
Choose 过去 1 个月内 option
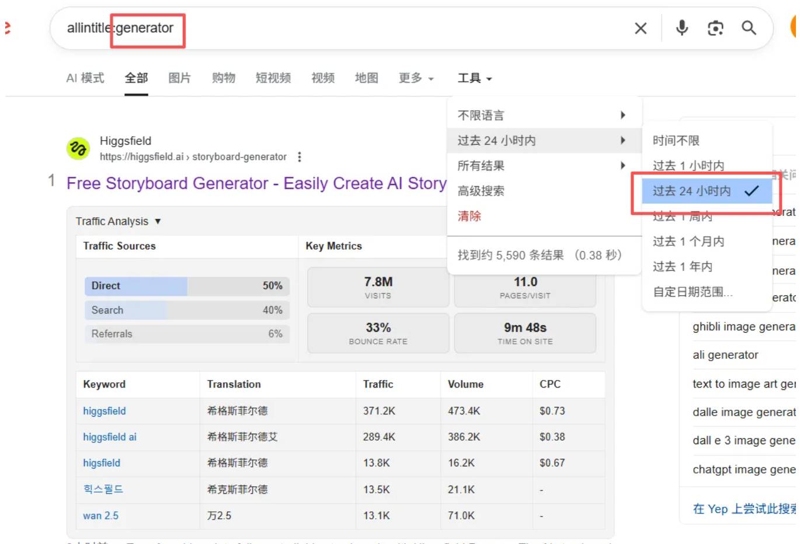click(x=707, y=241)
